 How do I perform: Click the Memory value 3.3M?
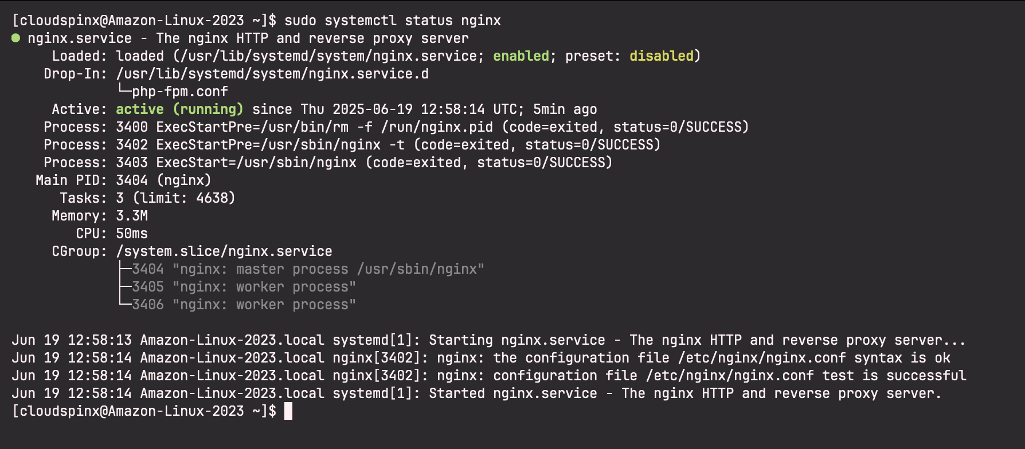point(132,216)
